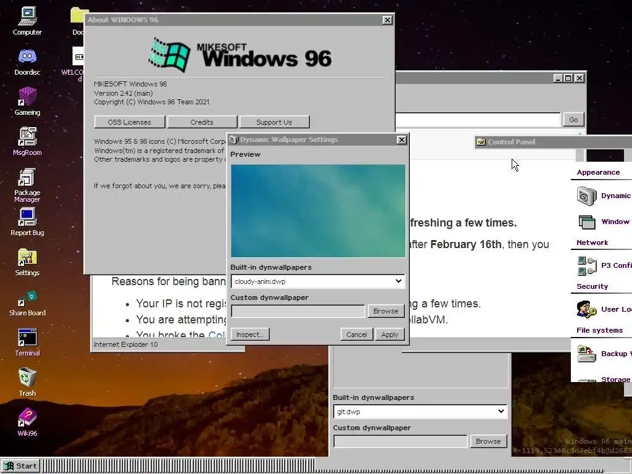Image resolution: width=632 pixels, height=474 pixels.
Task: Open the Gameing desktop icon
Action: pos(27,102)
